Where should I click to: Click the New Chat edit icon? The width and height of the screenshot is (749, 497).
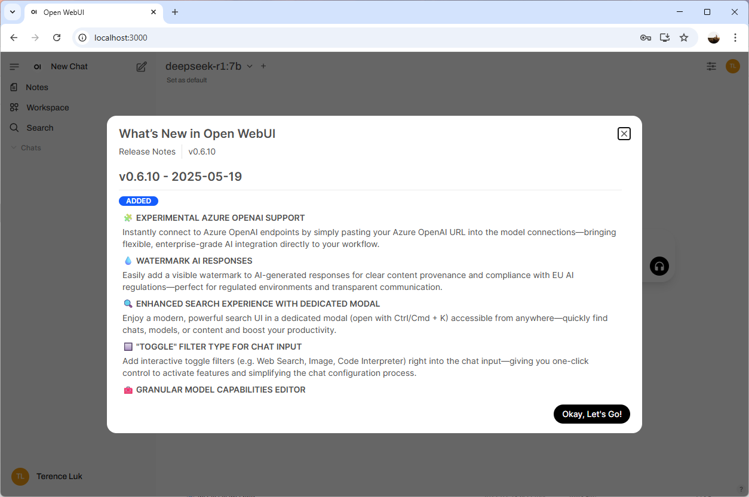pos(142,67)
